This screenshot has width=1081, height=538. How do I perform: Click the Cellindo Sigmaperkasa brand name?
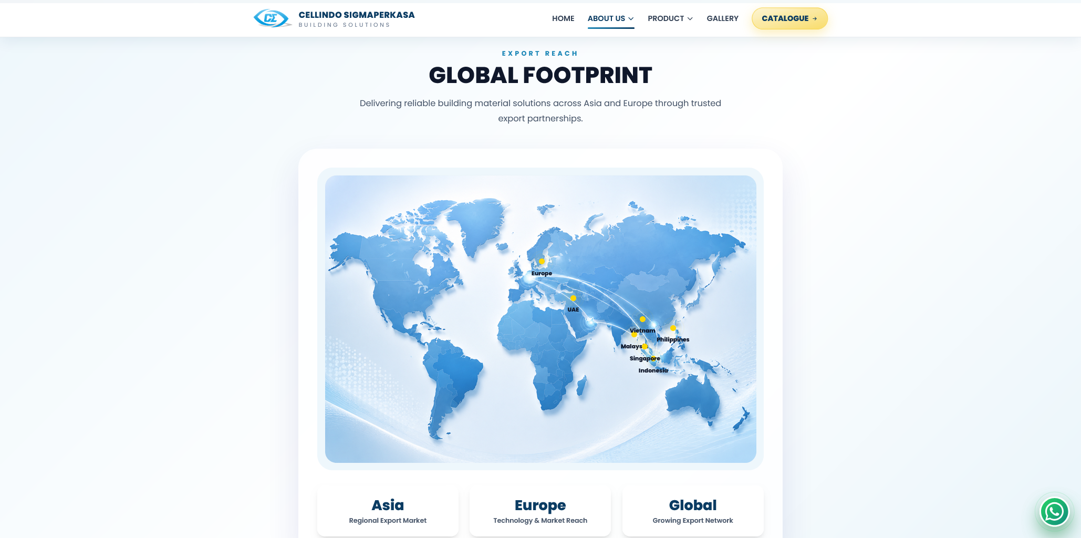click(357, 15)
